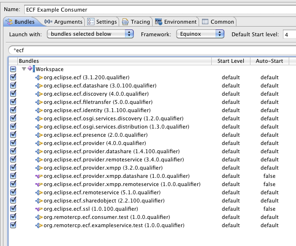
Task: Click the org.remotercp.ecf.consumer.test bundle icon
Action: (x=39, y=217)
